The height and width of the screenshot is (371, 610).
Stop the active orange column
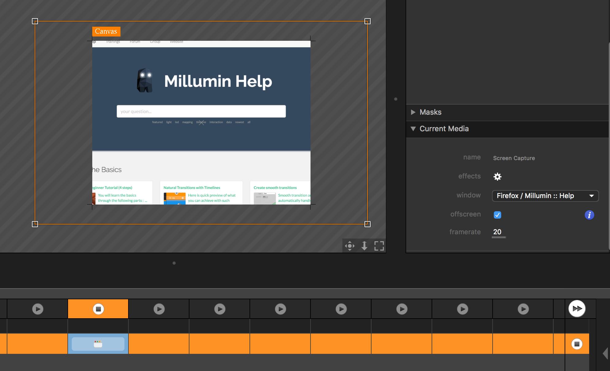pyautogui.click(x=98, y=309)
